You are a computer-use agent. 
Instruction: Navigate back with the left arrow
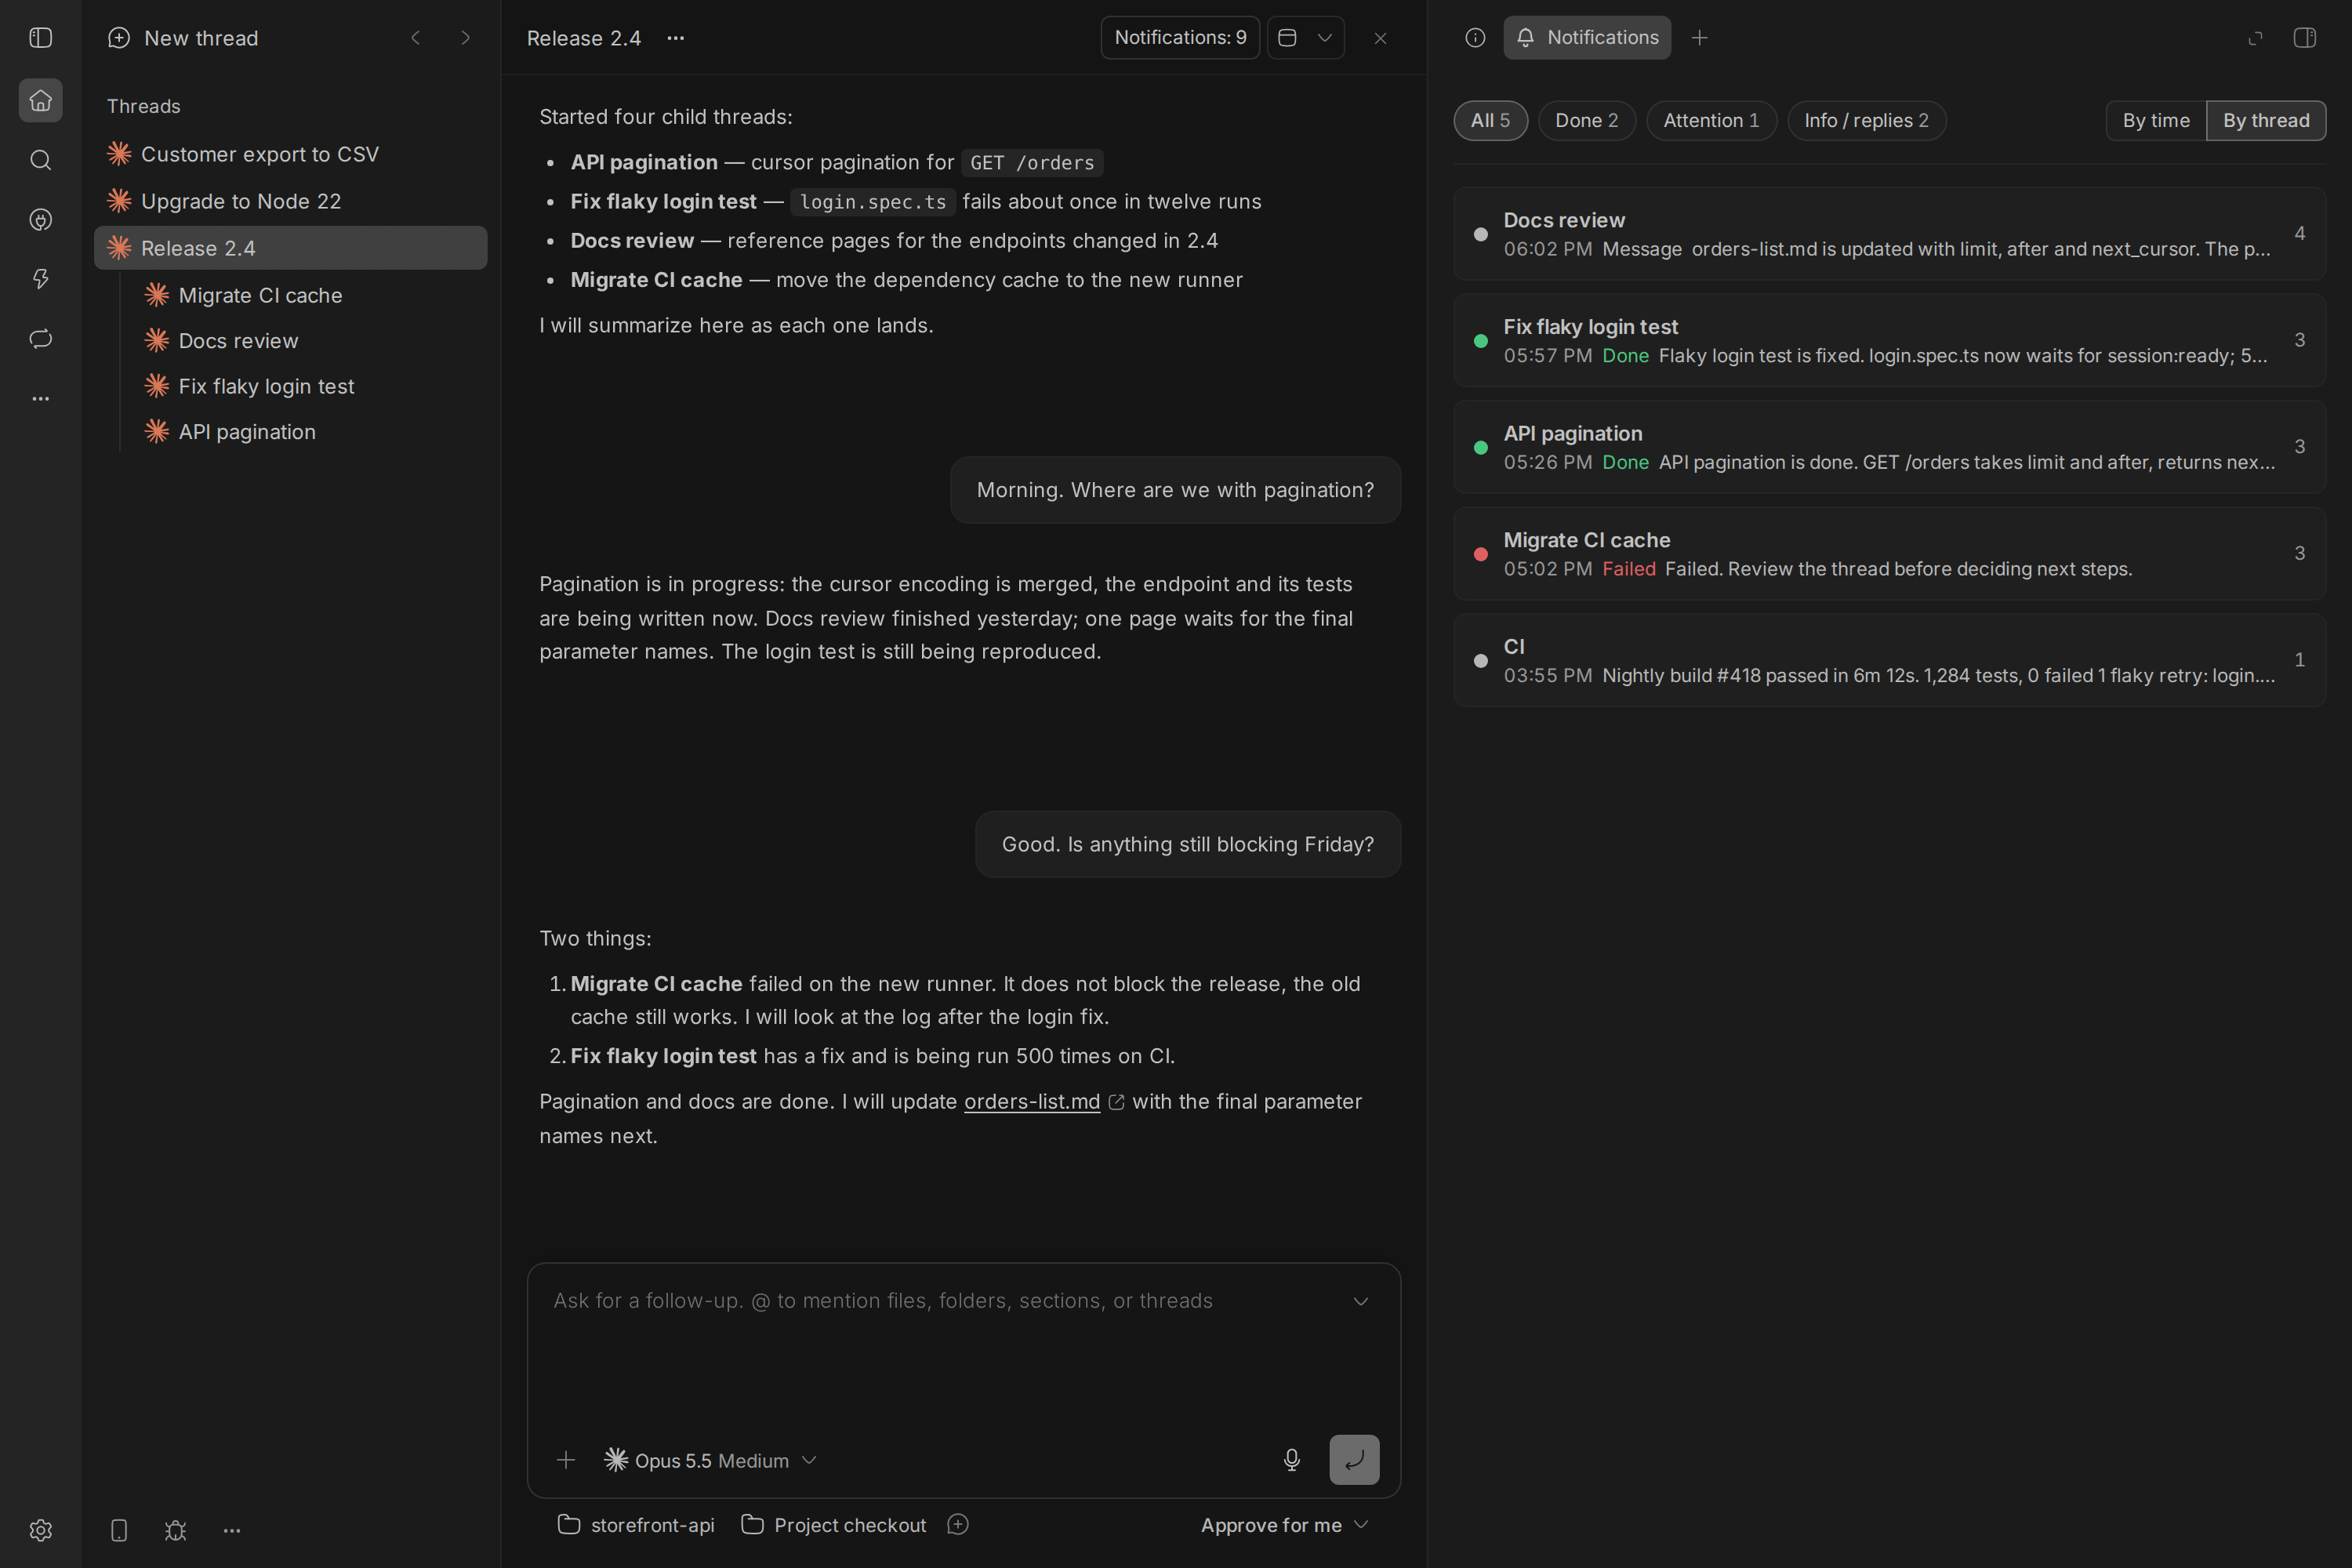(x=416, y=38)
